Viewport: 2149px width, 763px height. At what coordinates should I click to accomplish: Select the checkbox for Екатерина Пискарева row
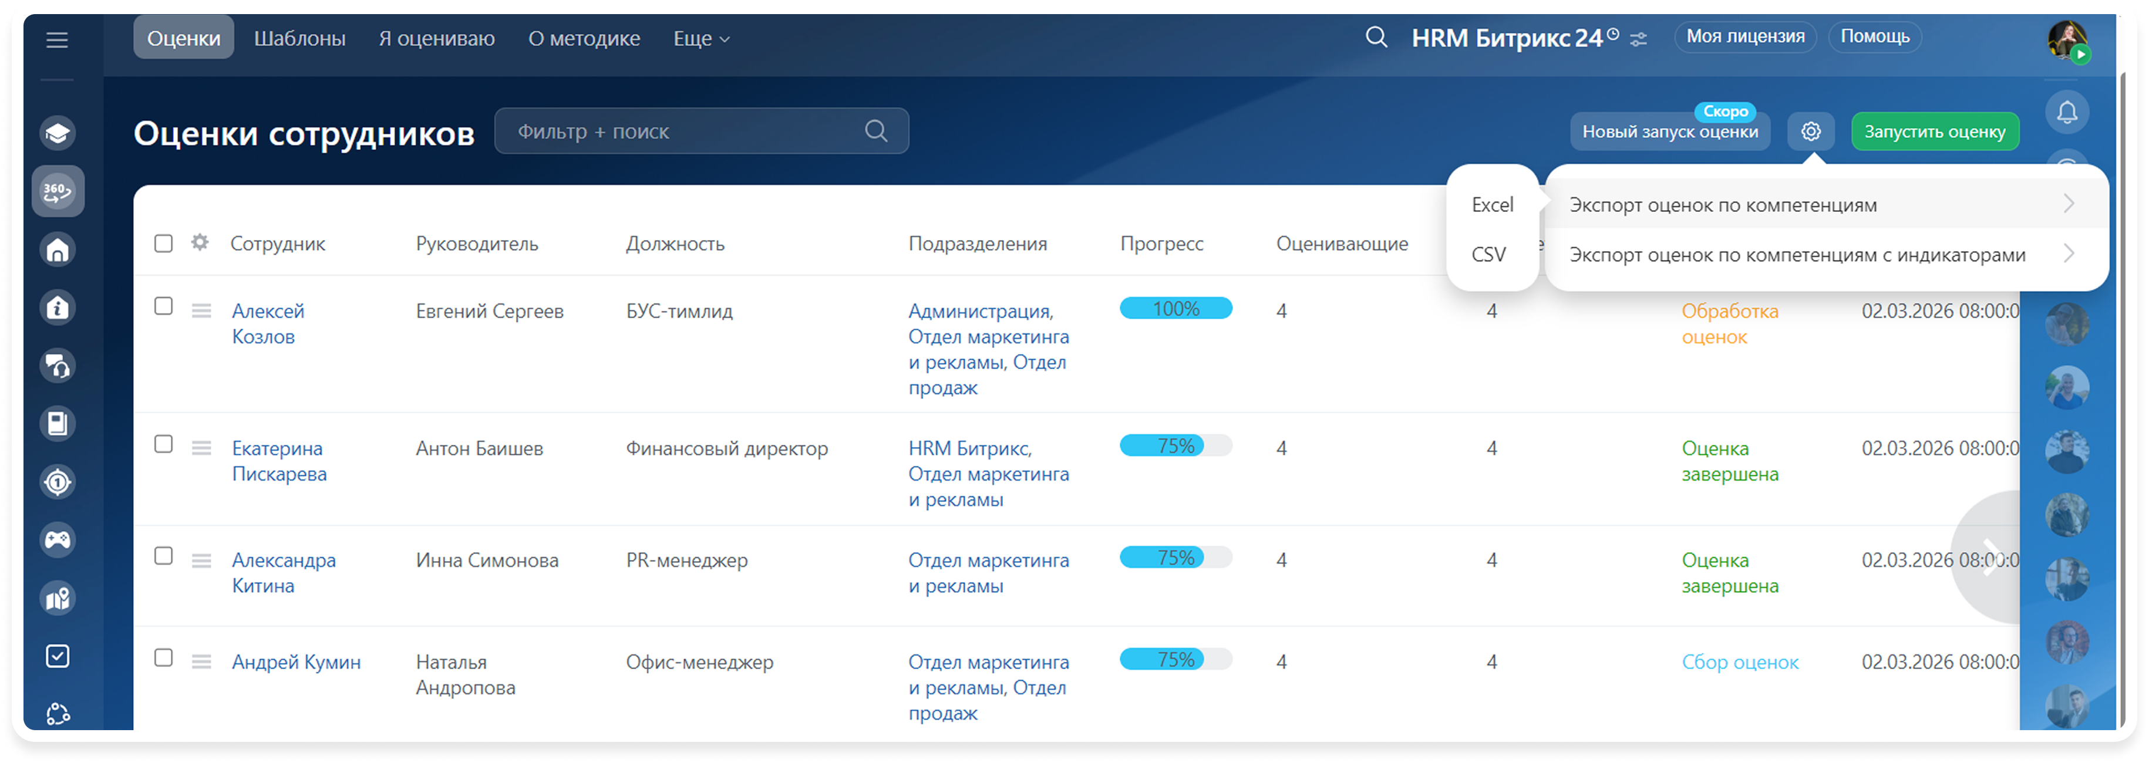[x=163, y=444]
